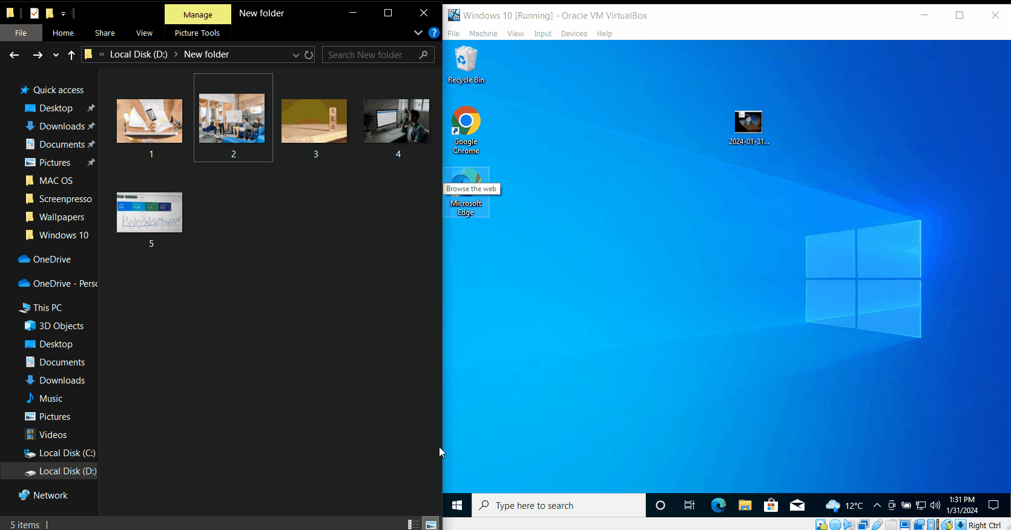Viewport: 1011px width, 530px height.
Task: Switch Explorer to the large thumbnails view
Action: [x=431, y=525]
